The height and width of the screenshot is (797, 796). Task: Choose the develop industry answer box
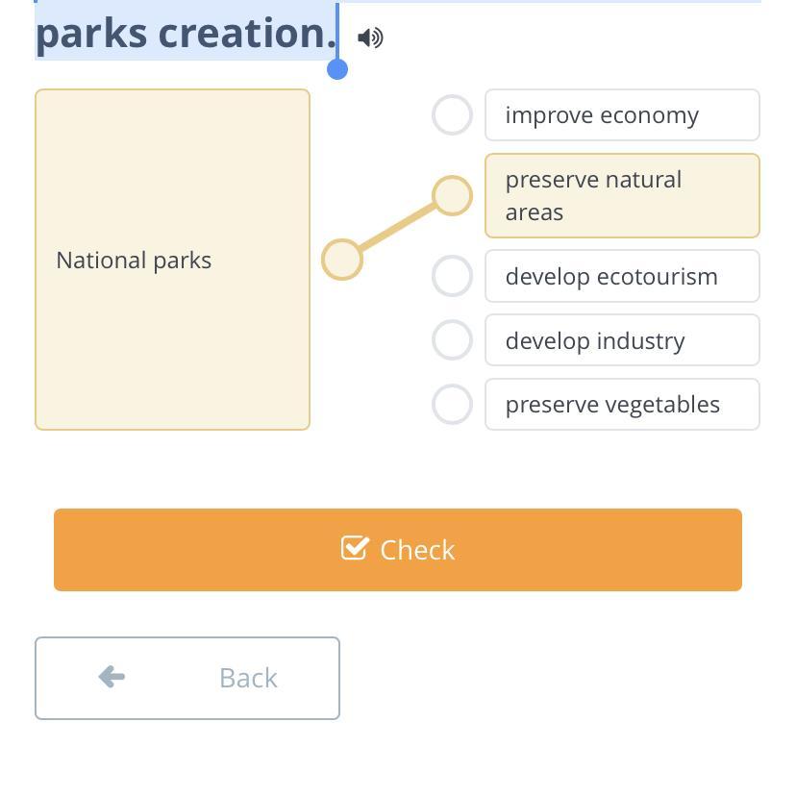(x=622, y=340)
